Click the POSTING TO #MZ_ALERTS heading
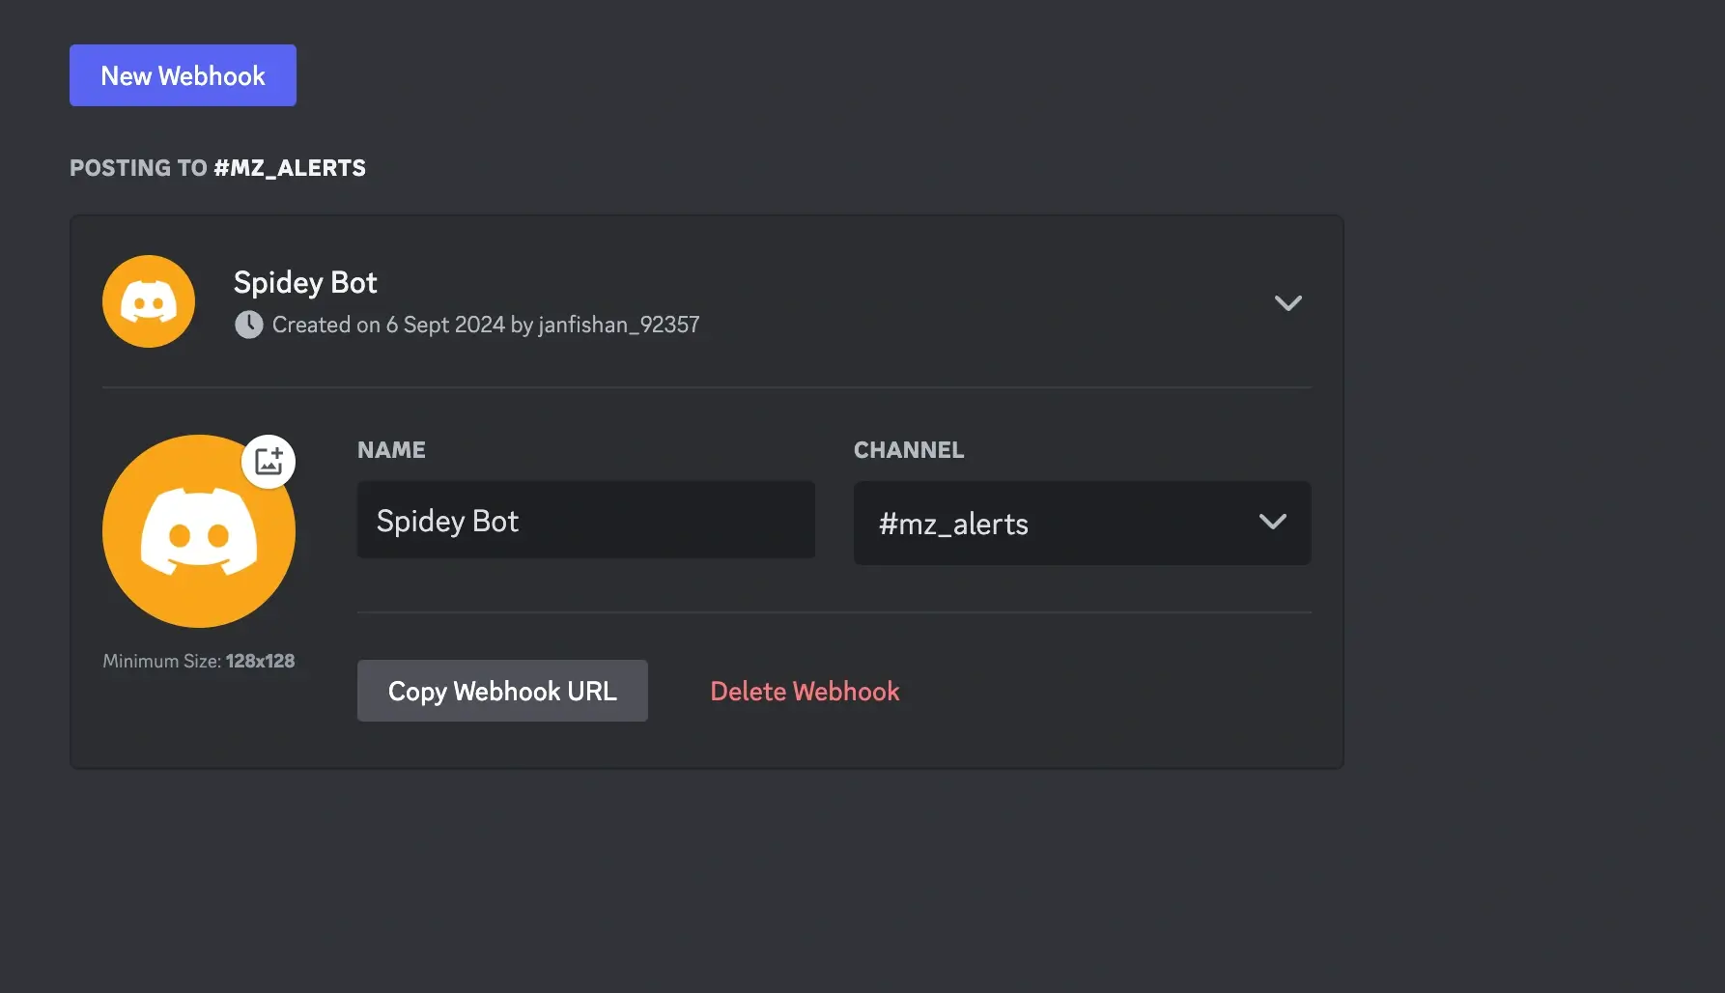 pos(217,167)
